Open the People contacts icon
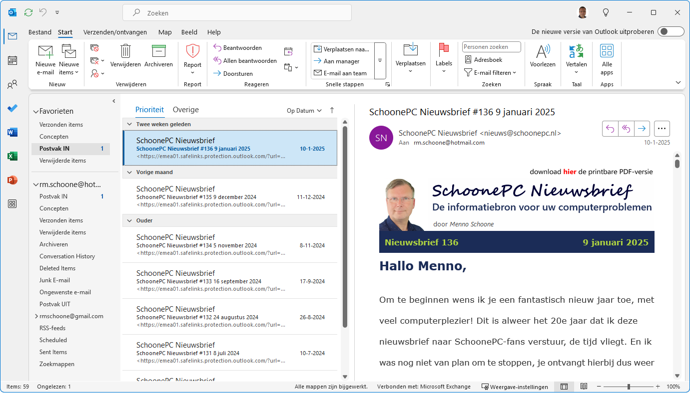Viewport: 690px width, 393px height. 12,84
